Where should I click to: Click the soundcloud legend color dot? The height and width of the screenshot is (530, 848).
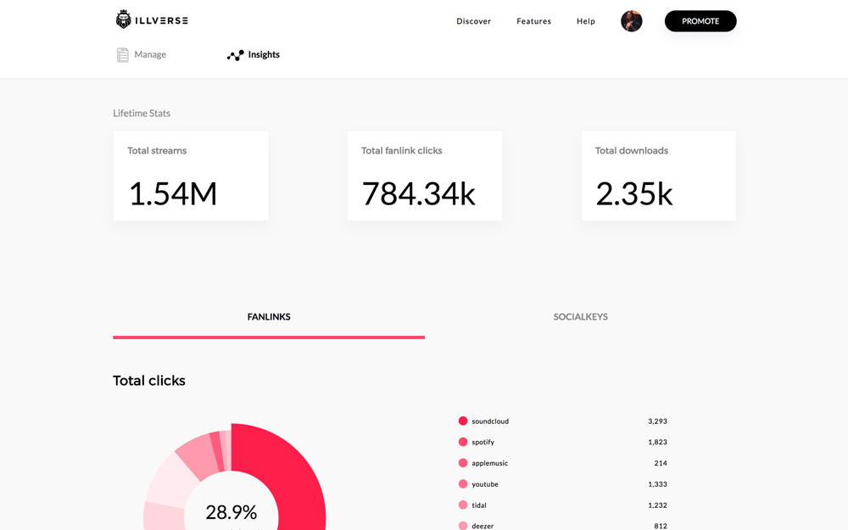[x=463, y=421]
